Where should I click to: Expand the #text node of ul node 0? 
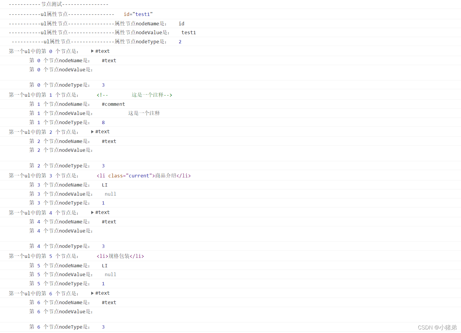[x=92, y=51]
